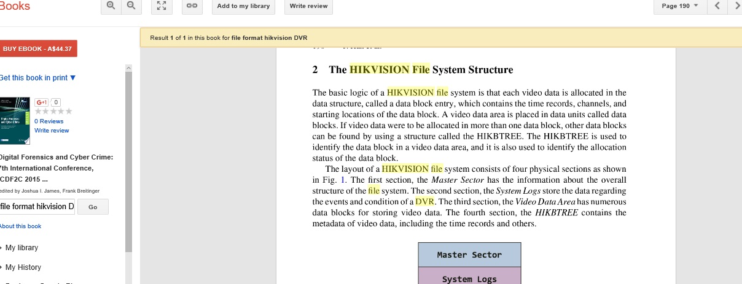Click the highlighted DVR word
The image size is (742, 284).
(425, 201)
